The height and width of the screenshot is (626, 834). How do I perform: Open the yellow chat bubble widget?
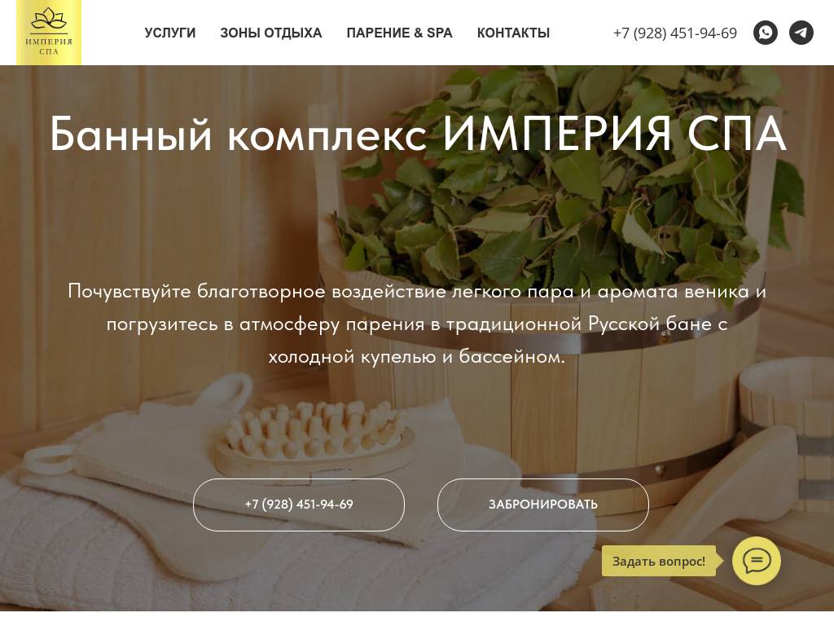[757, 561]
